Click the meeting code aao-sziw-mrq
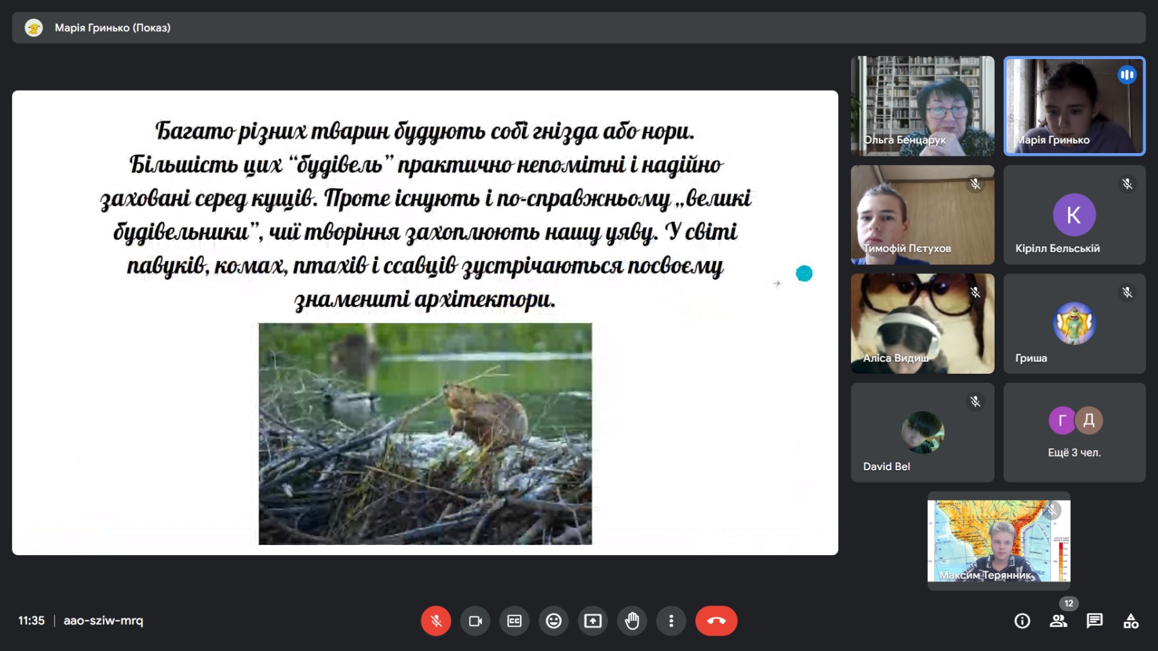This screenshot has height=651, width=1158. (x=104, y=621)
